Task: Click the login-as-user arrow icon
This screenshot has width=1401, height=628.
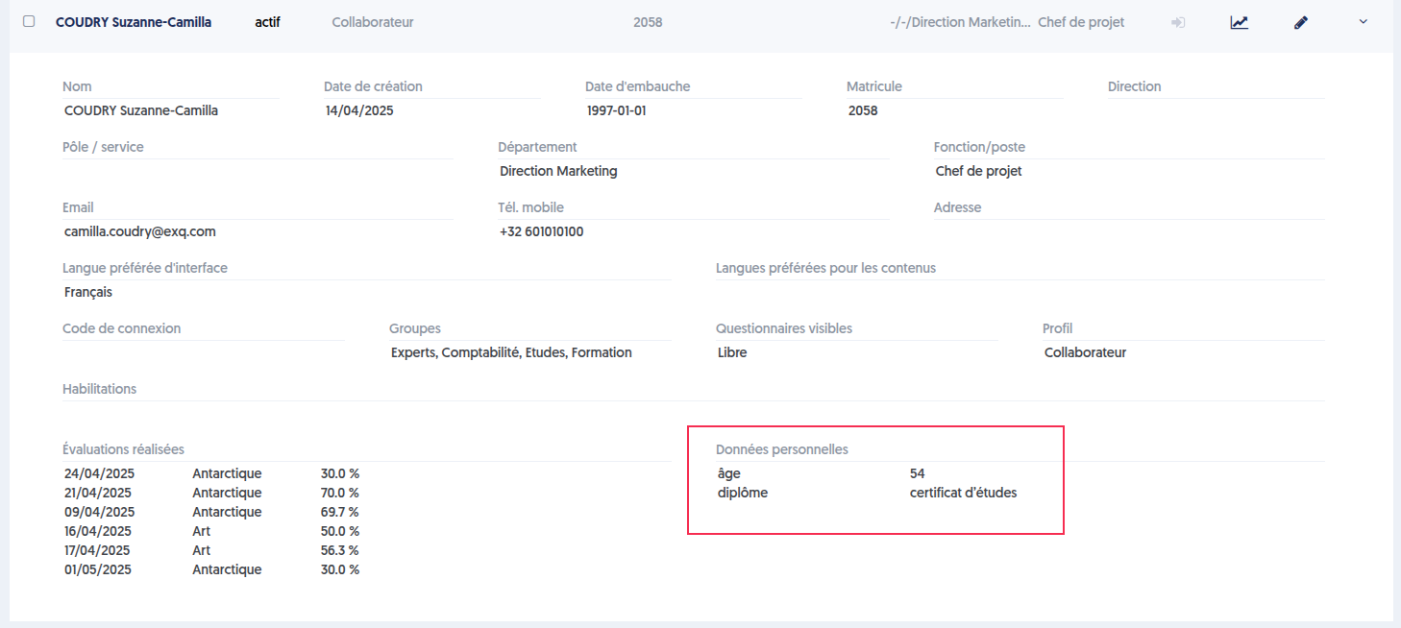Action: pos(1178,22)
